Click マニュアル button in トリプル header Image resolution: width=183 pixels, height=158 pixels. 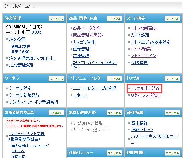172,79
